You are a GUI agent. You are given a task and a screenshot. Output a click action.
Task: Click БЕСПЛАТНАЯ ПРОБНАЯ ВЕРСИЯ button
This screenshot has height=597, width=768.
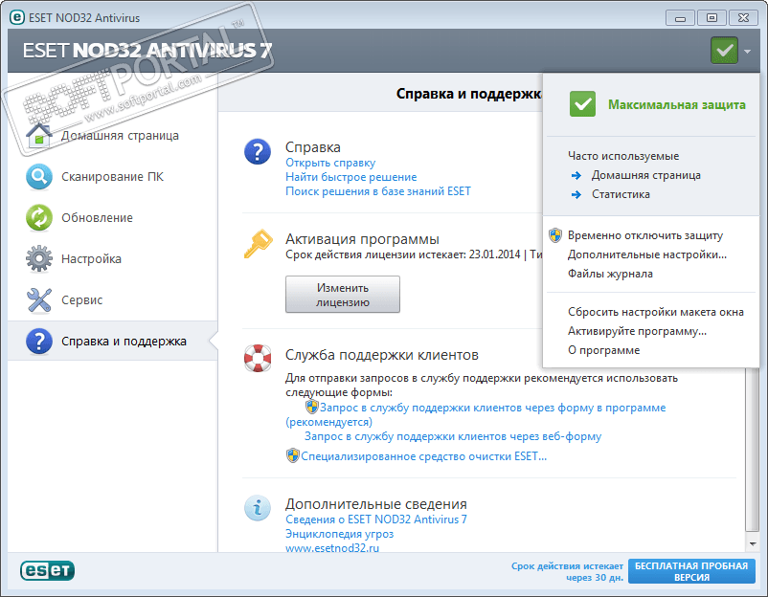tap(691, 571)
